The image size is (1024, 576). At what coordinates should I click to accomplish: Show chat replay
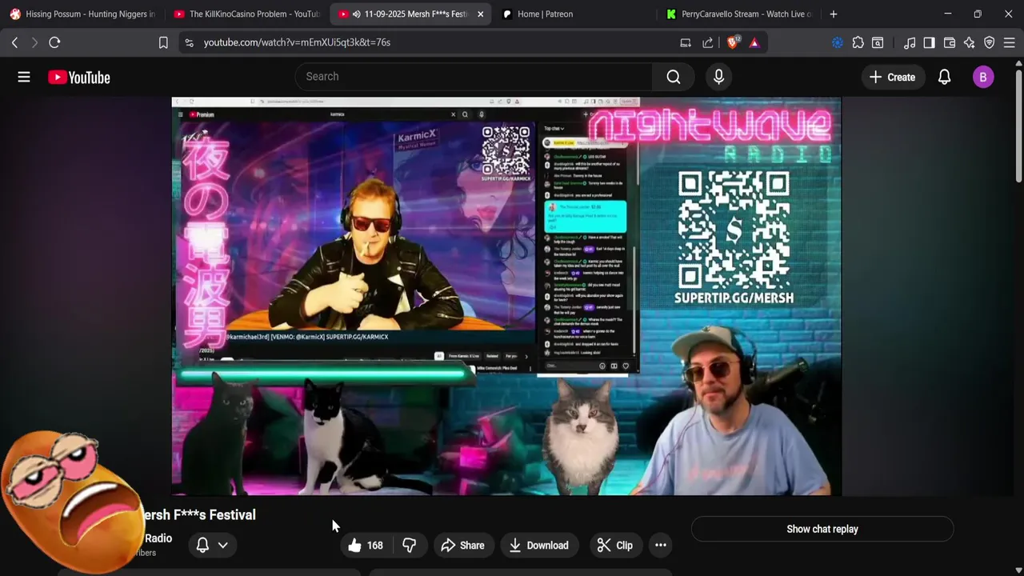coord(822,529)
